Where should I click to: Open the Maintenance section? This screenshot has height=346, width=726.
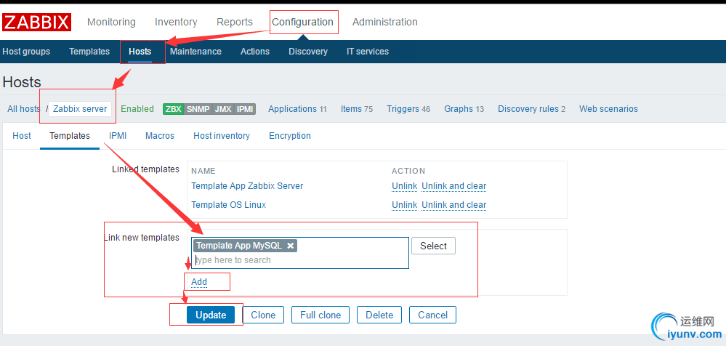point(196,52)
